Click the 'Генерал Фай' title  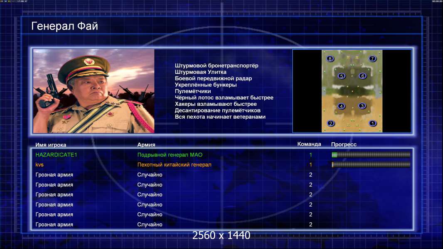[64, 26]
